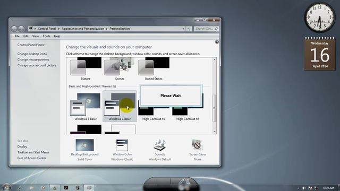Open Change your account picture link

coord(37,65)
